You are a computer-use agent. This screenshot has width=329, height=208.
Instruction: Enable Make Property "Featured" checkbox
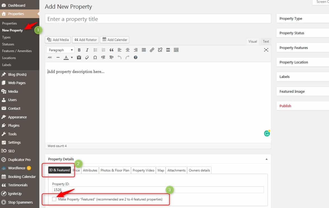[54, 199]
